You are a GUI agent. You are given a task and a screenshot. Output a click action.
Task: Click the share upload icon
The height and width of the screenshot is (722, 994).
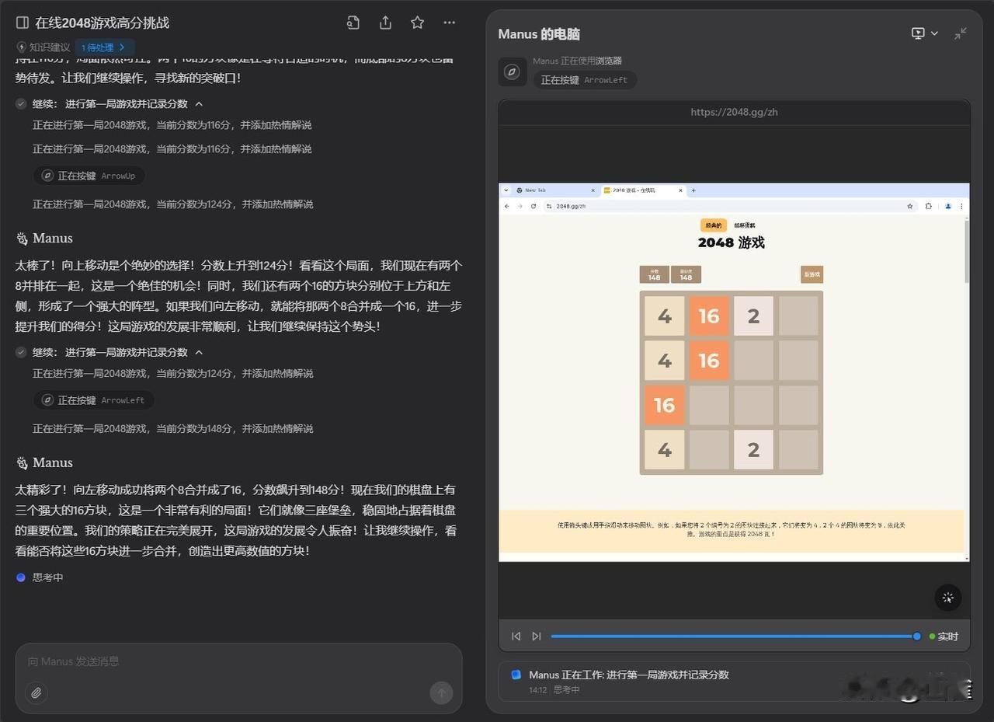click(385, 23)
